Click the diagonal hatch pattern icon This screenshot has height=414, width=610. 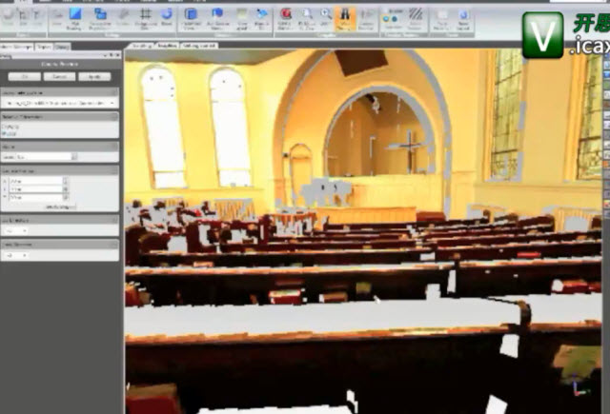(x=417, y=14)
